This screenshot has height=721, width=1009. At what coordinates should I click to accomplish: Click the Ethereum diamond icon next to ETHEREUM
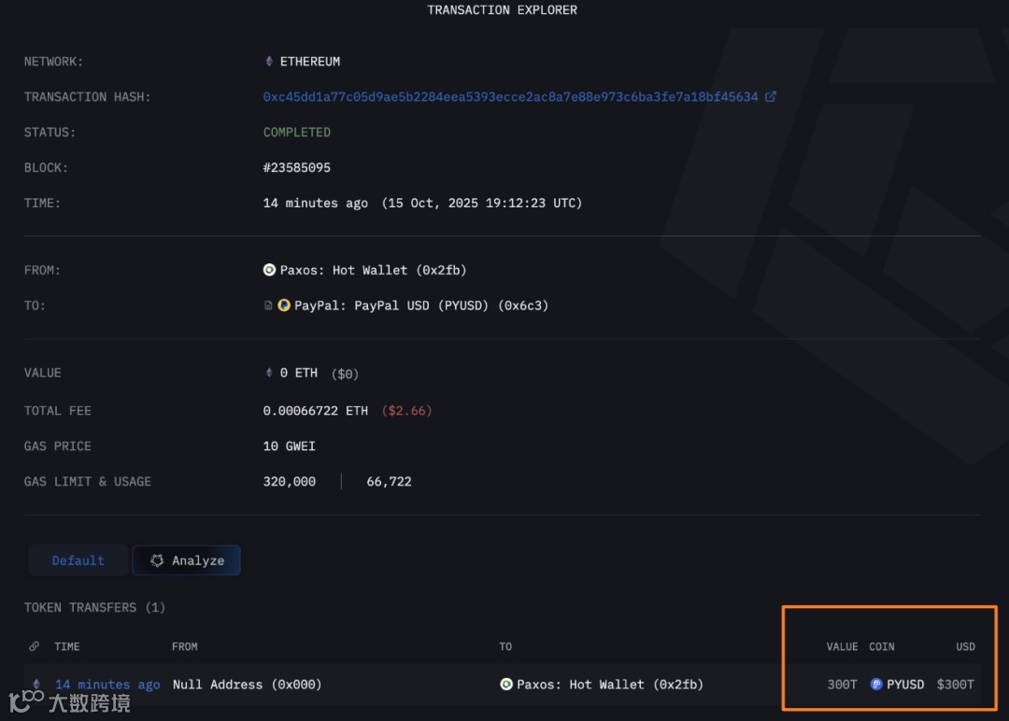click(269, 61)
